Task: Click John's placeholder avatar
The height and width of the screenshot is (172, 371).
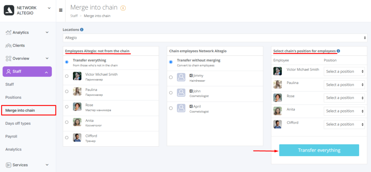Action: click(x=181, y=93)
